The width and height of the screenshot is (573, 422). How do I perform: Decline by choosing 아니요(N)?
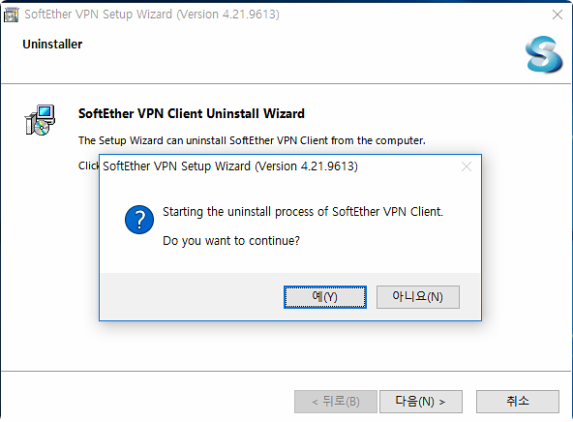tap(418, 297)
